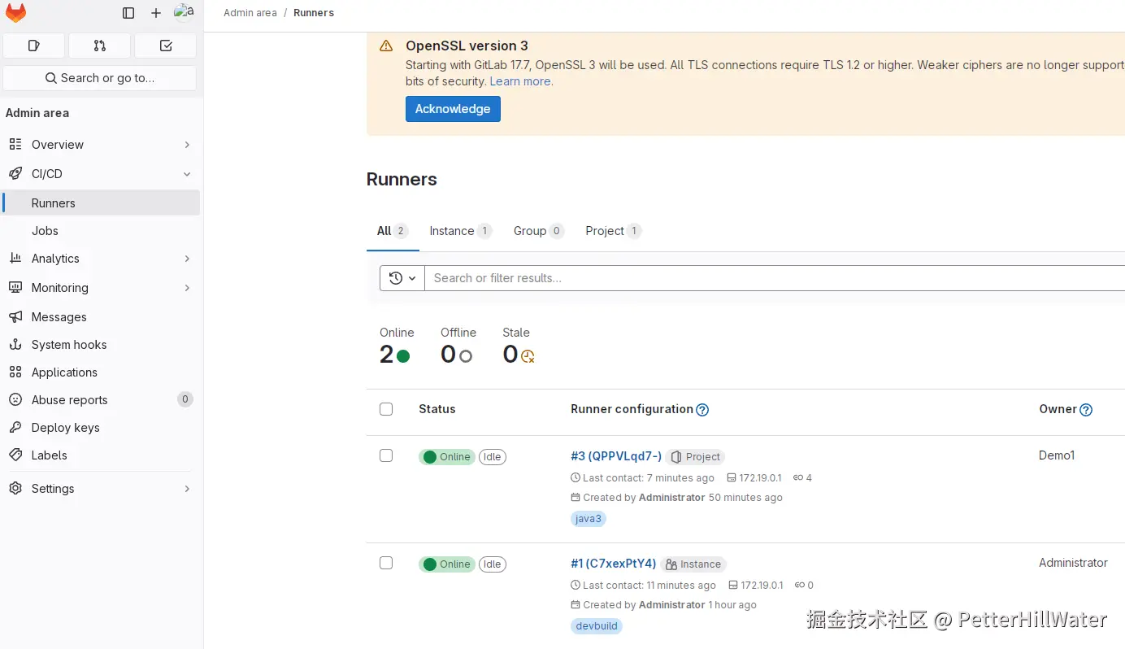Open assigned issues shortcut icon
The height and width of the screenshot is (649, 1125).
(34, 46)
